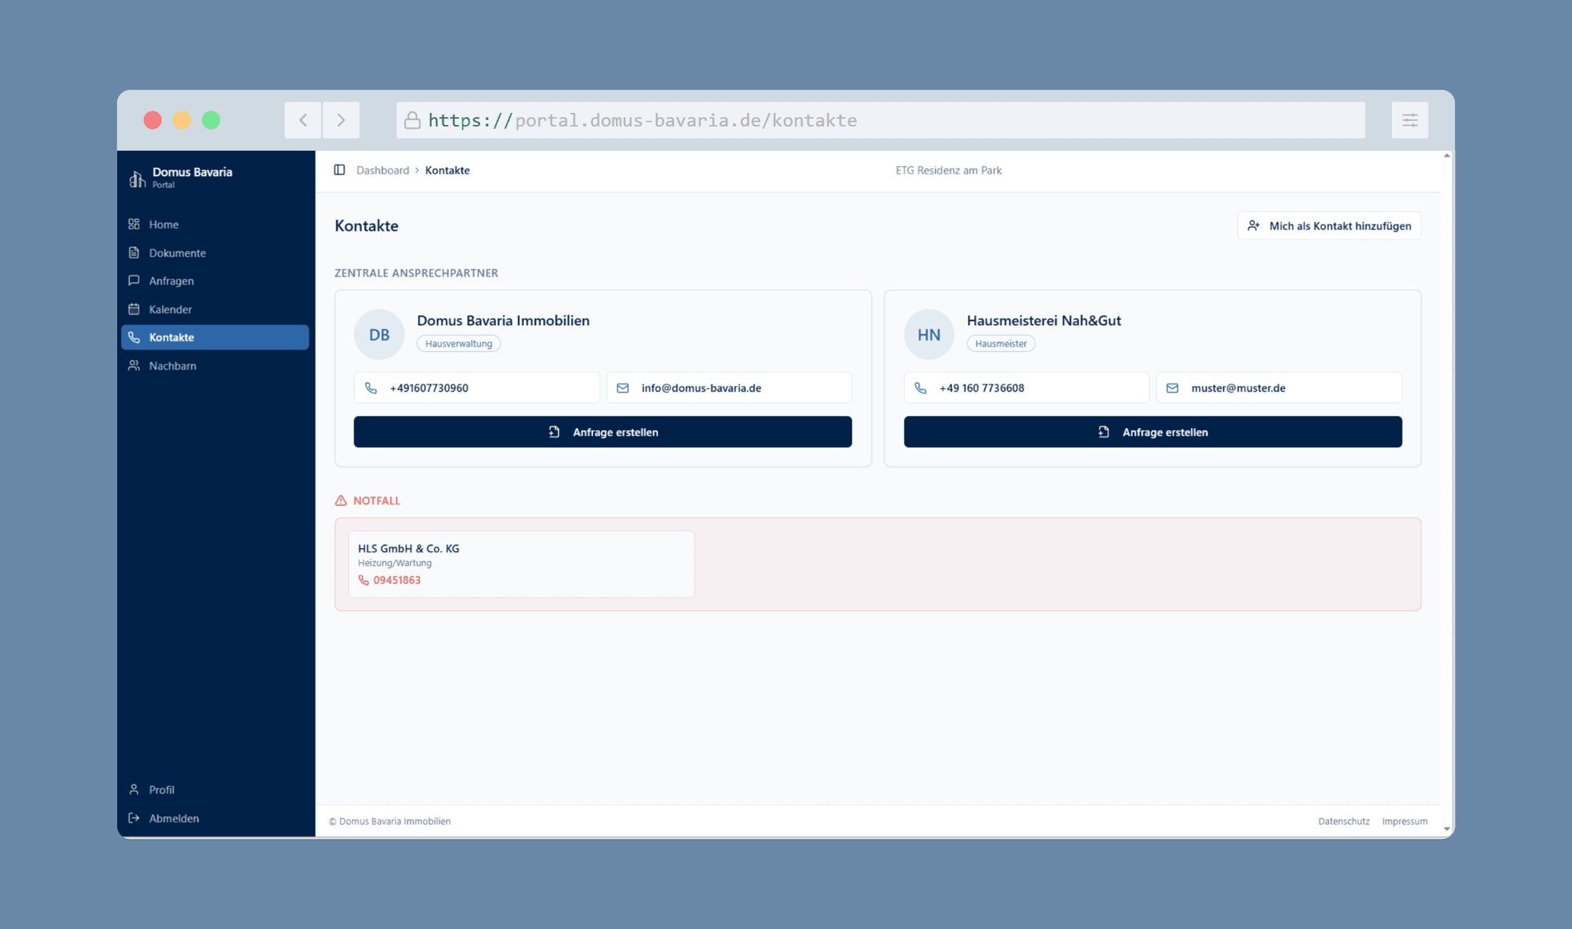Call +49 160 7736608 phone number
This screenshot has height=929, width=1572.
(1026, 388)
